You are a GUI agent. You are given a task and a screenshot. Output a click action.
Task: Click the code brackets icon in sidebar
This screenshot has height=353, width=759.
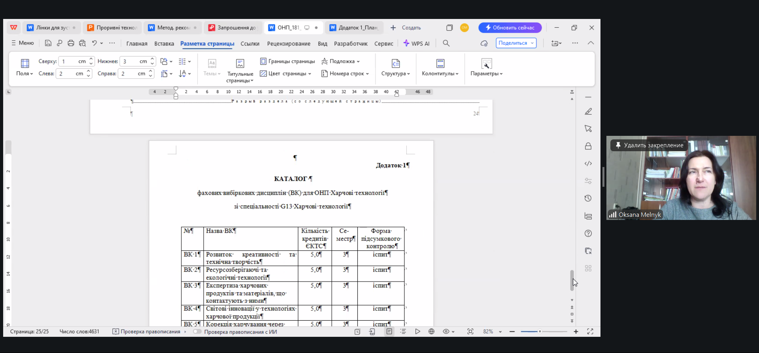[x=588, y=163]
